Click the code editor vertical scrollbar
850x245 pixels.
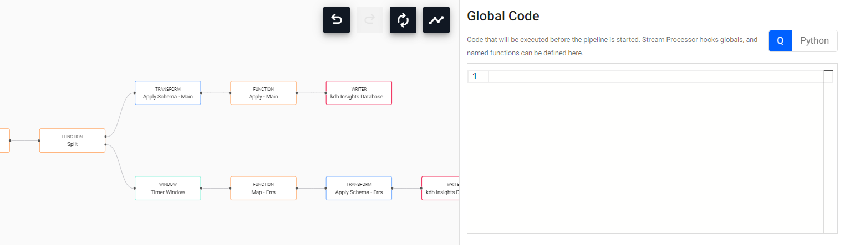click(828, 152)
